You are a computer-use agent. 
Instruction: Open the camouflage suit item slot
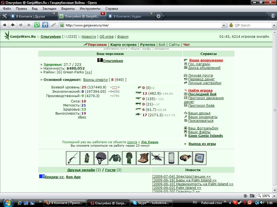(129, 158)
